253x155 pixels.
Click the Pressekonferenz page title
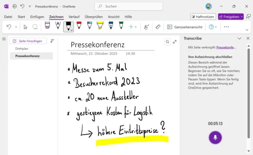(x=98, y=45)
